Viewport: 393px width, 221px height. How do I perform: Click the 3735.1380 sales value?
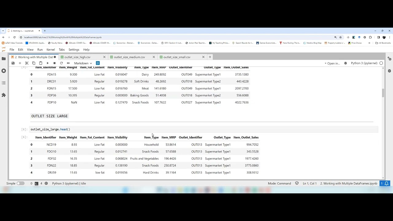click(242, 75)
